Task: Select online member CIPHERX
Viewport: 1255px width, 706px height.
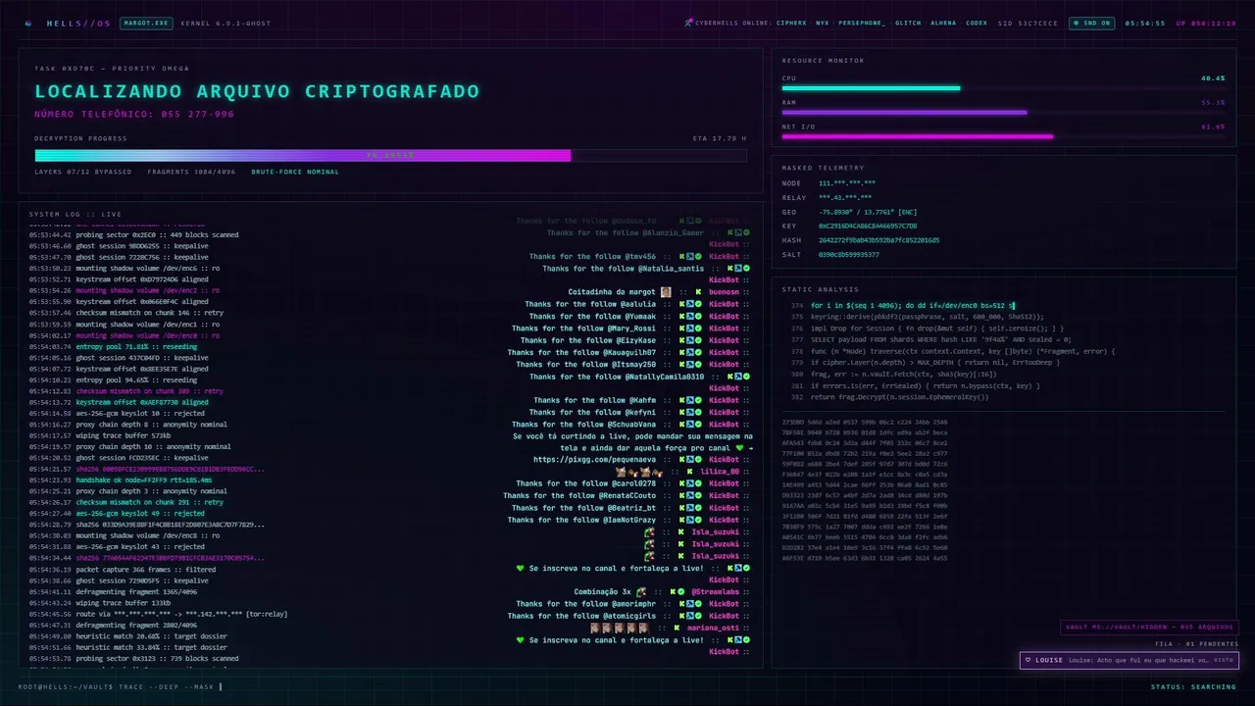Action: 791,23
